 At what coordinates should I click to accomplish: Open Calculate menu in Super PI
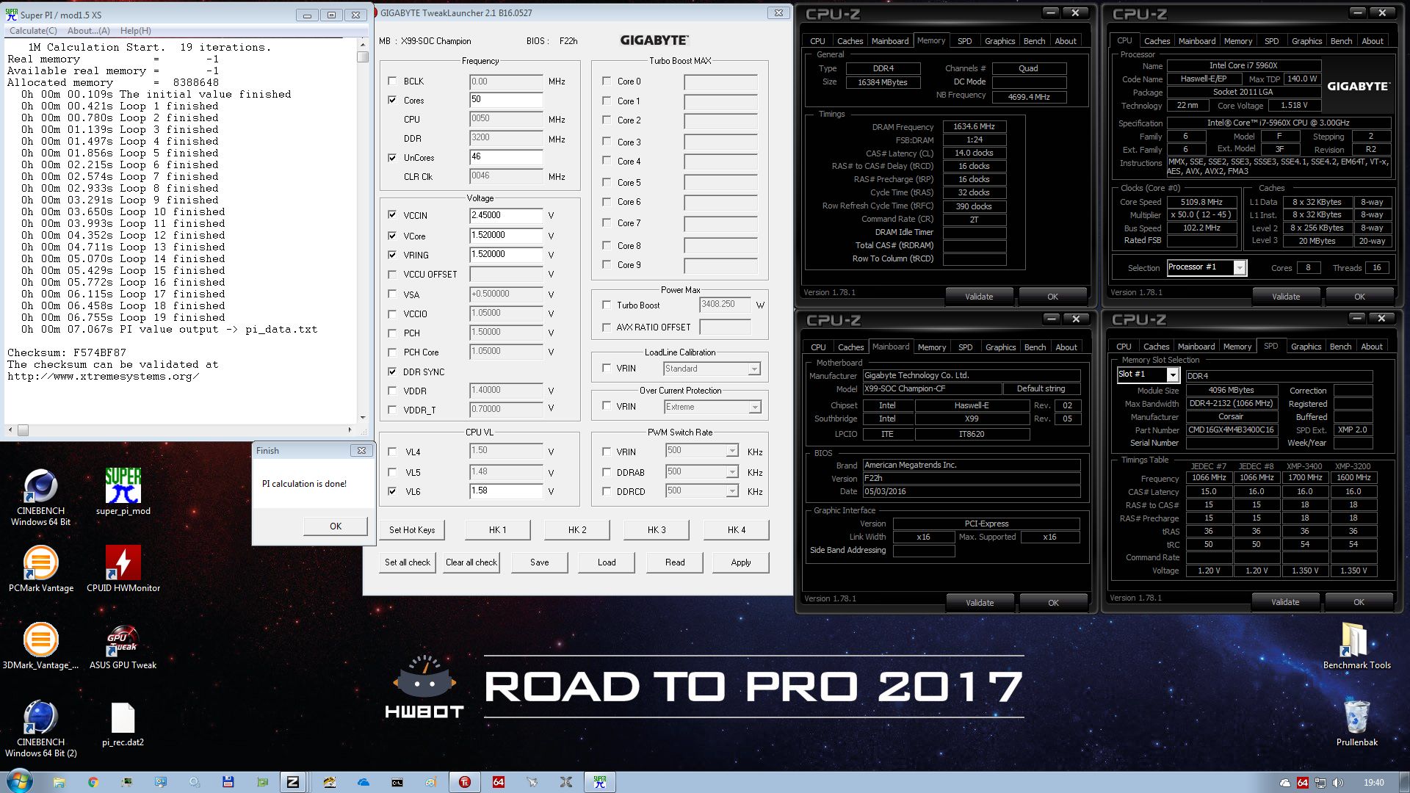[33, 31]
